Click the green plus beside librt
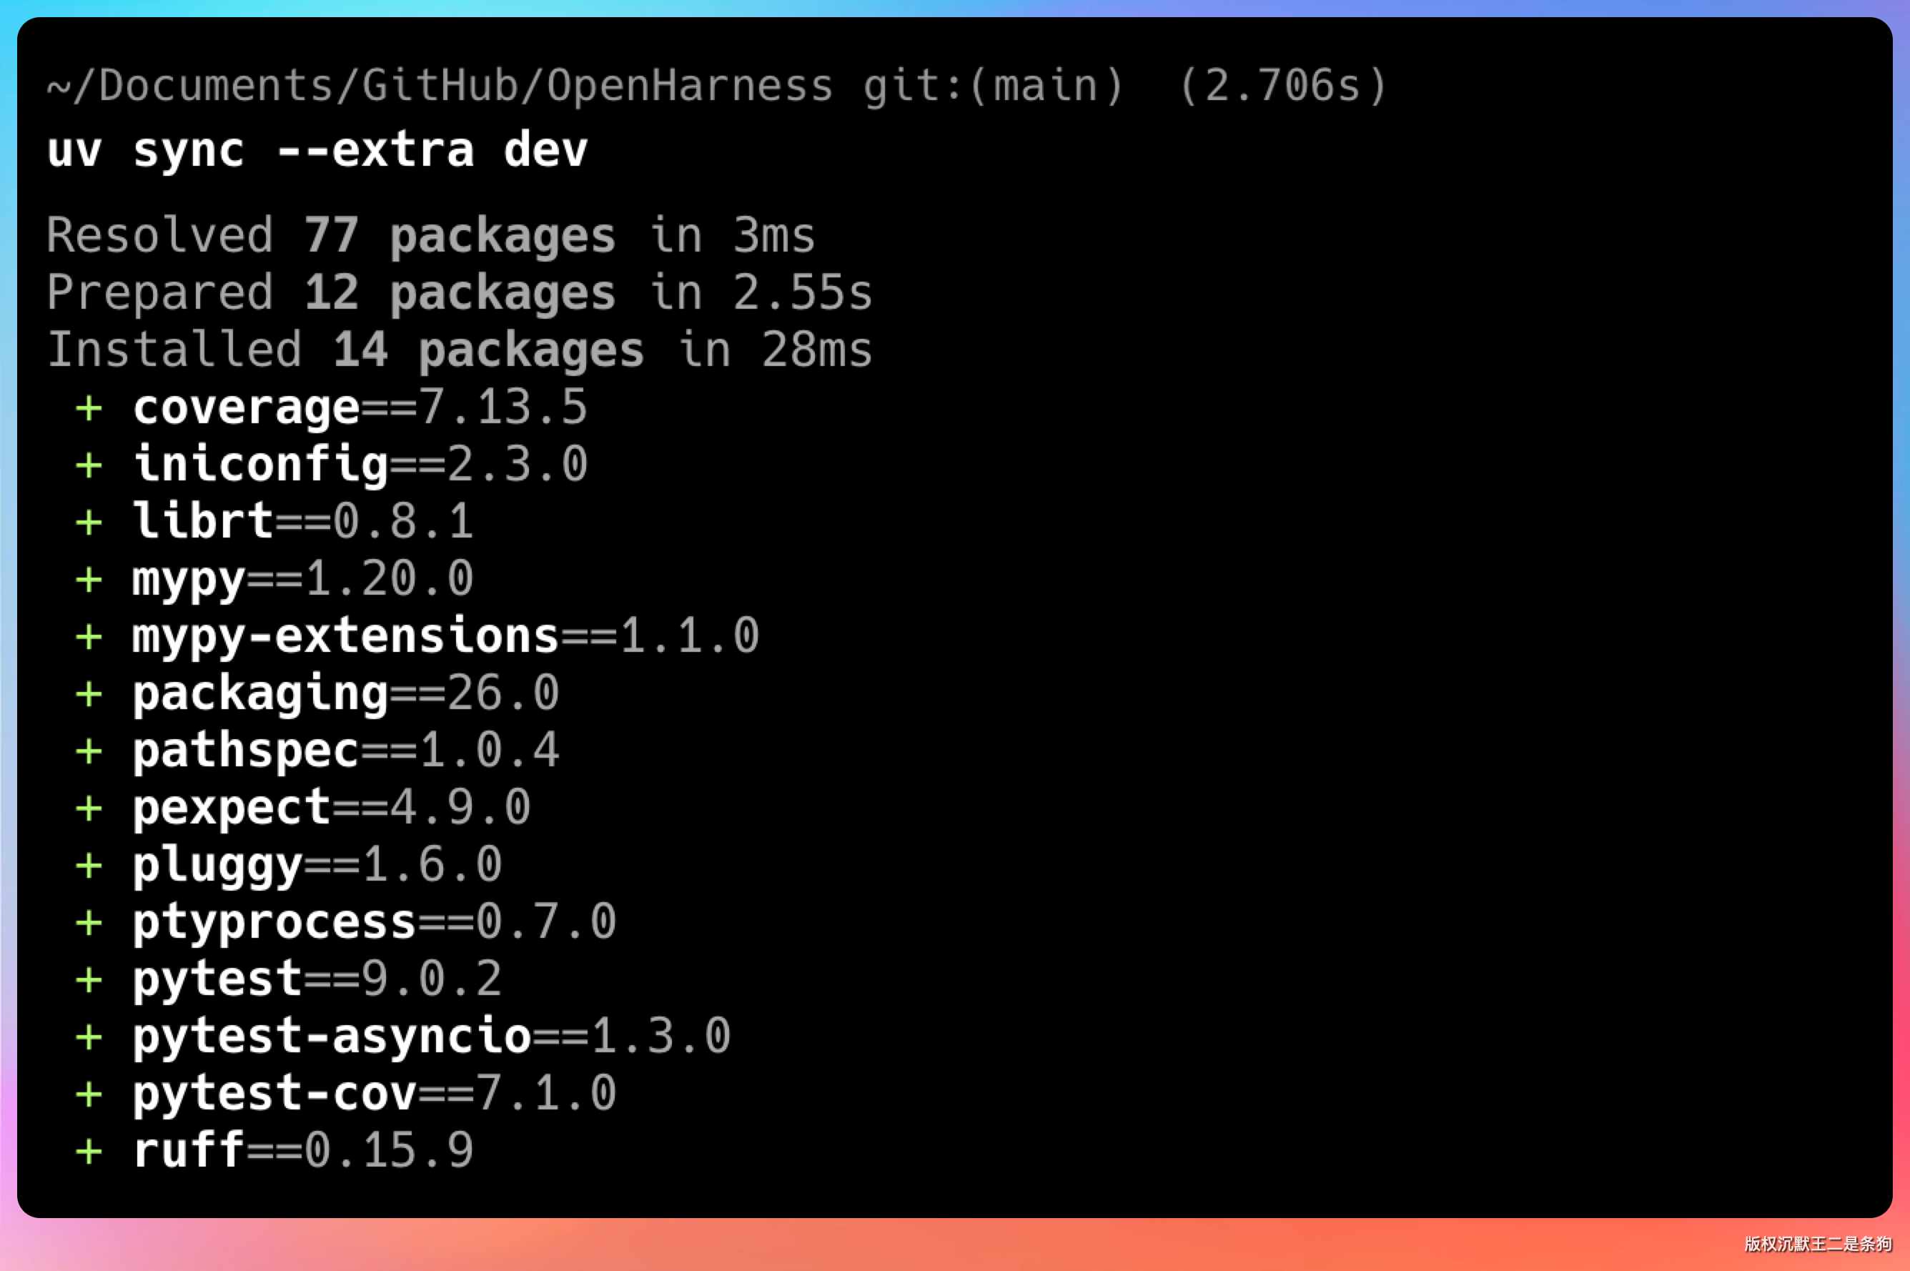1910x1271 pixels. [x=89, y=523]
